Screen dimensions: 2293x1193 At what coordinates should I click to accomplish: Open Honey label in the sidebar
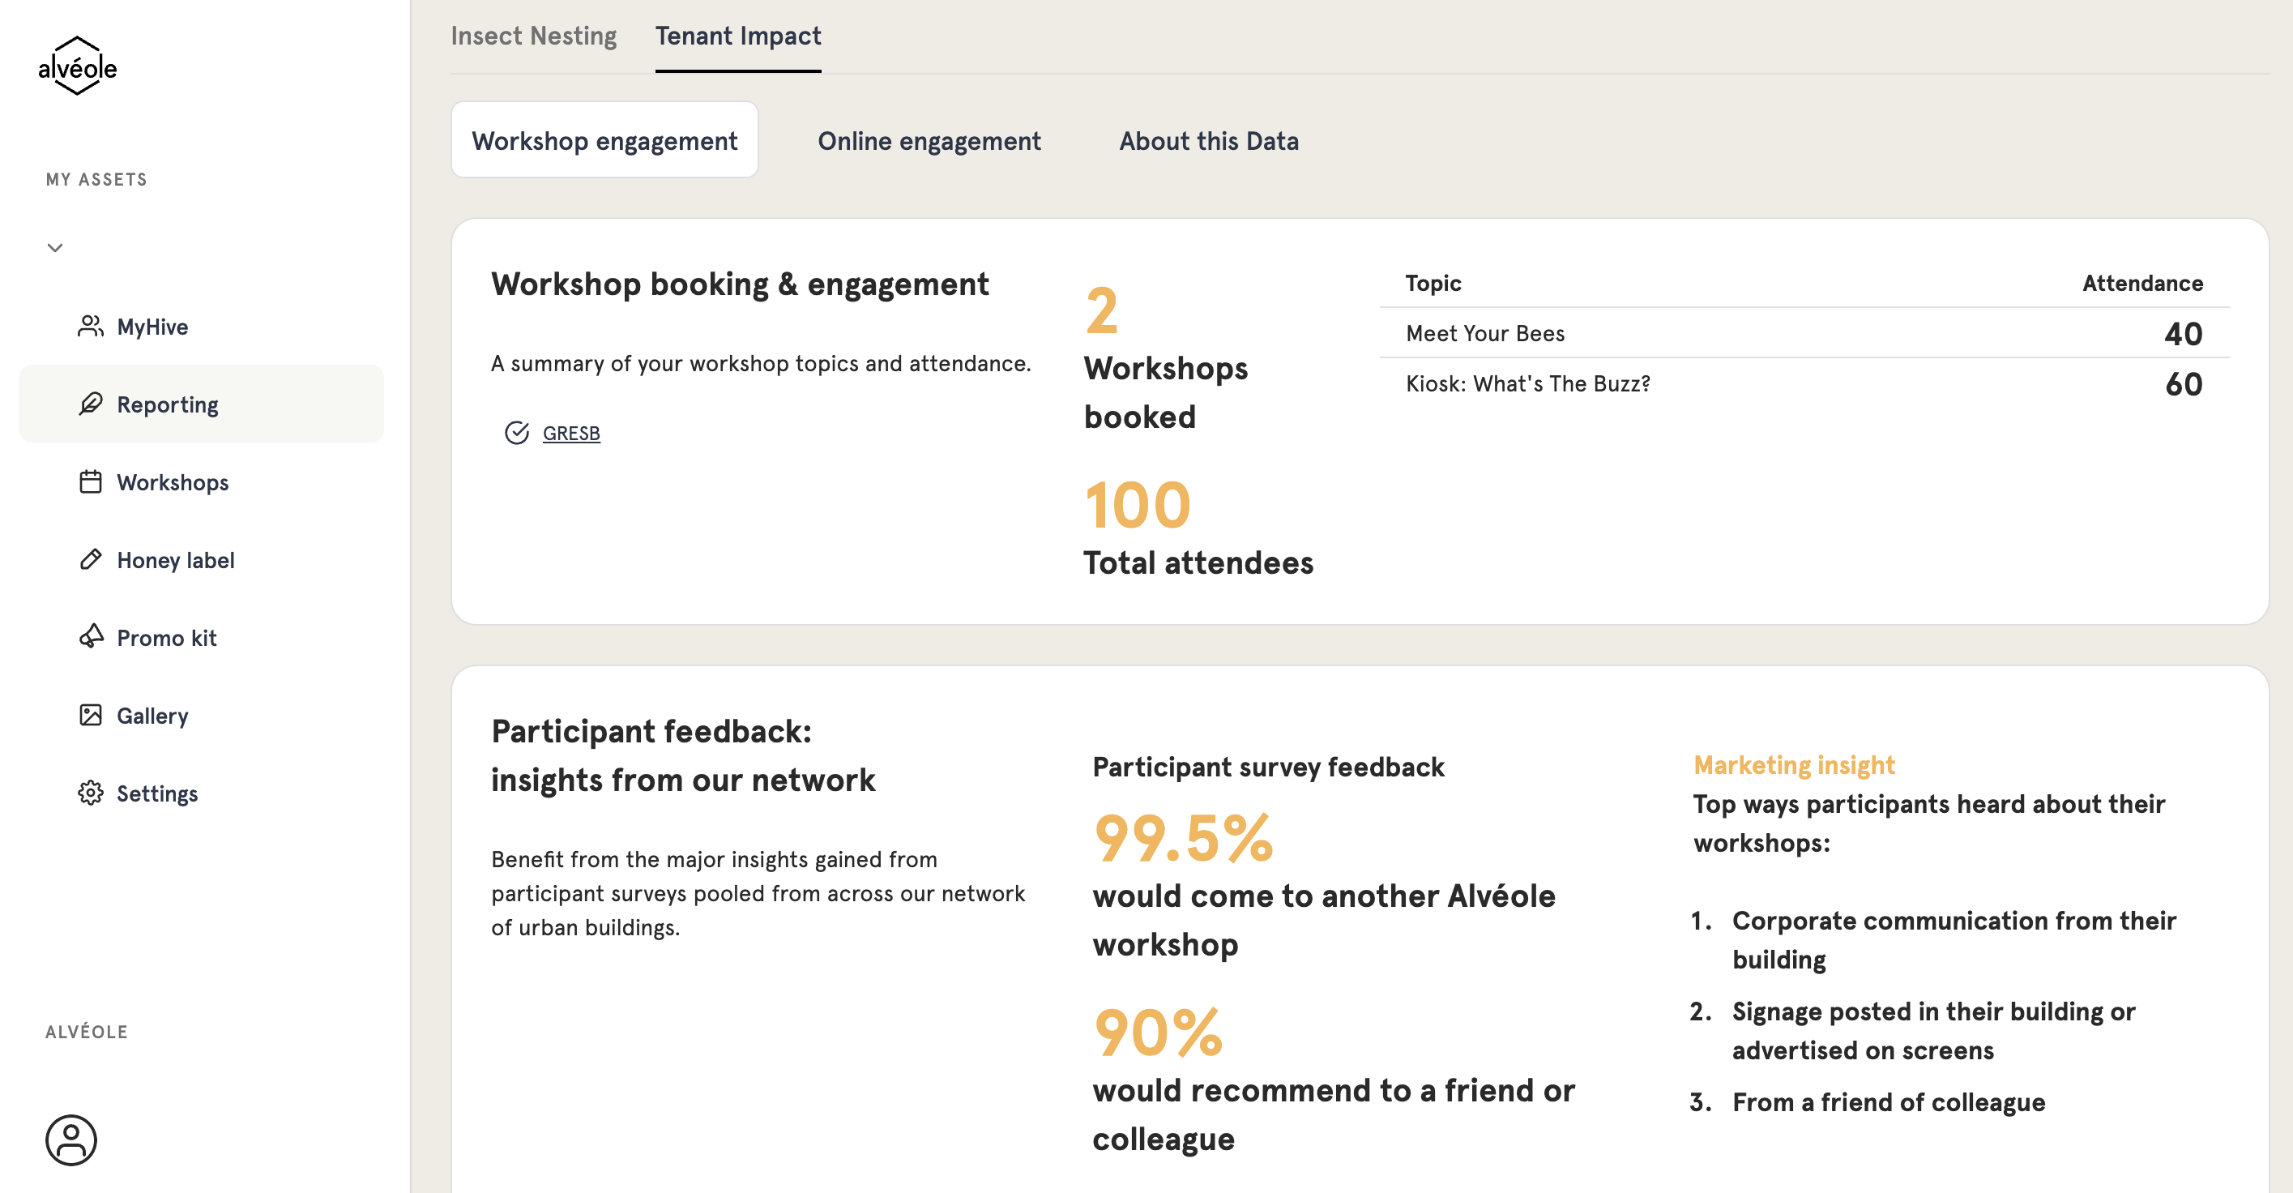(202, 559)
